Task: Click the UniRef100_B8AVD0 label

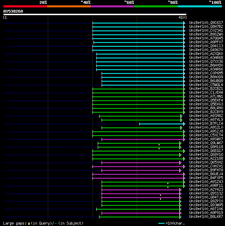Action: coord(206,66)
